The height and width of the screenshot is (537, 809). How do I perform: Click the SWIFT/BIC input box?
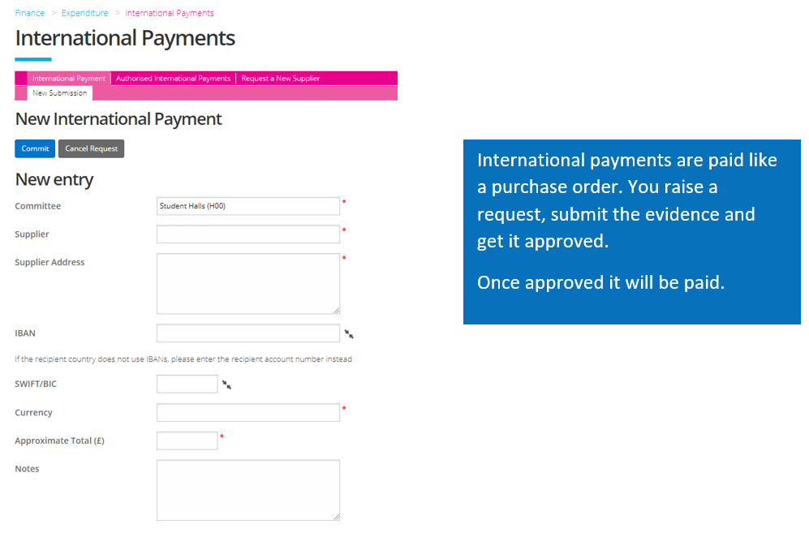click(x=187, y=384)
